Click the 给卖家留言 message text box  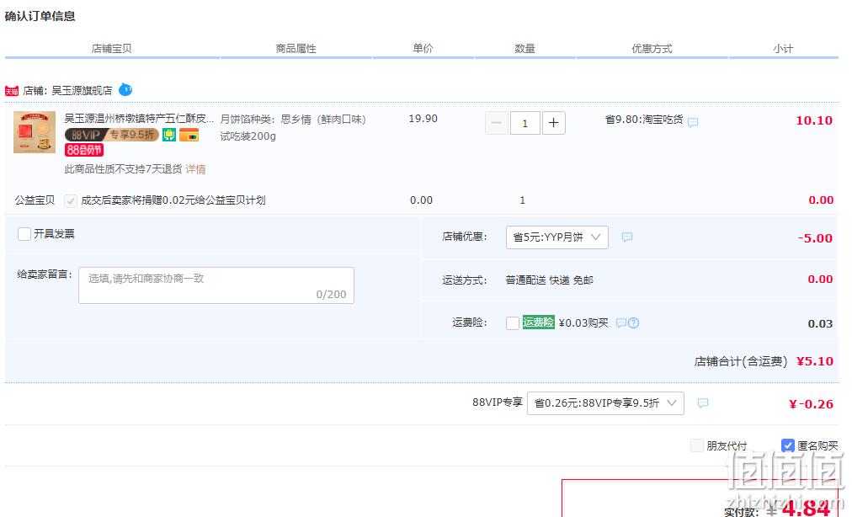[216, 285]
